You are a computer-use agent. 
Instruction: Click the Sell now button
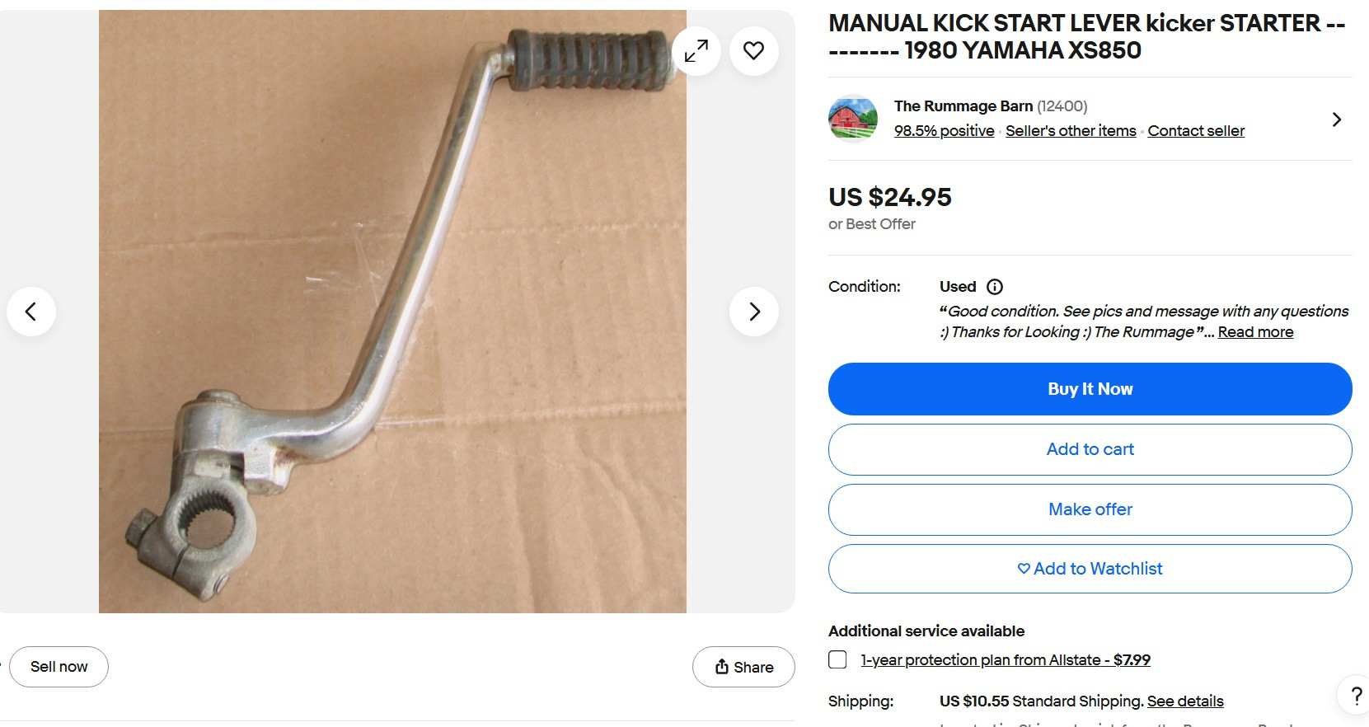(58, 666)
